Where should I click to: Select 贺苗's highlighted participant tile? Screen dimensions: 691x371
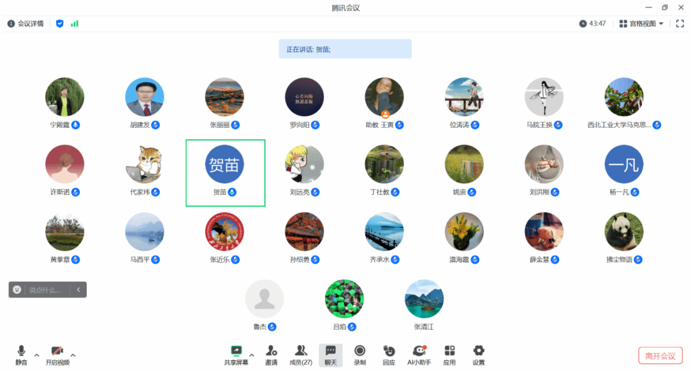(225, 172)
